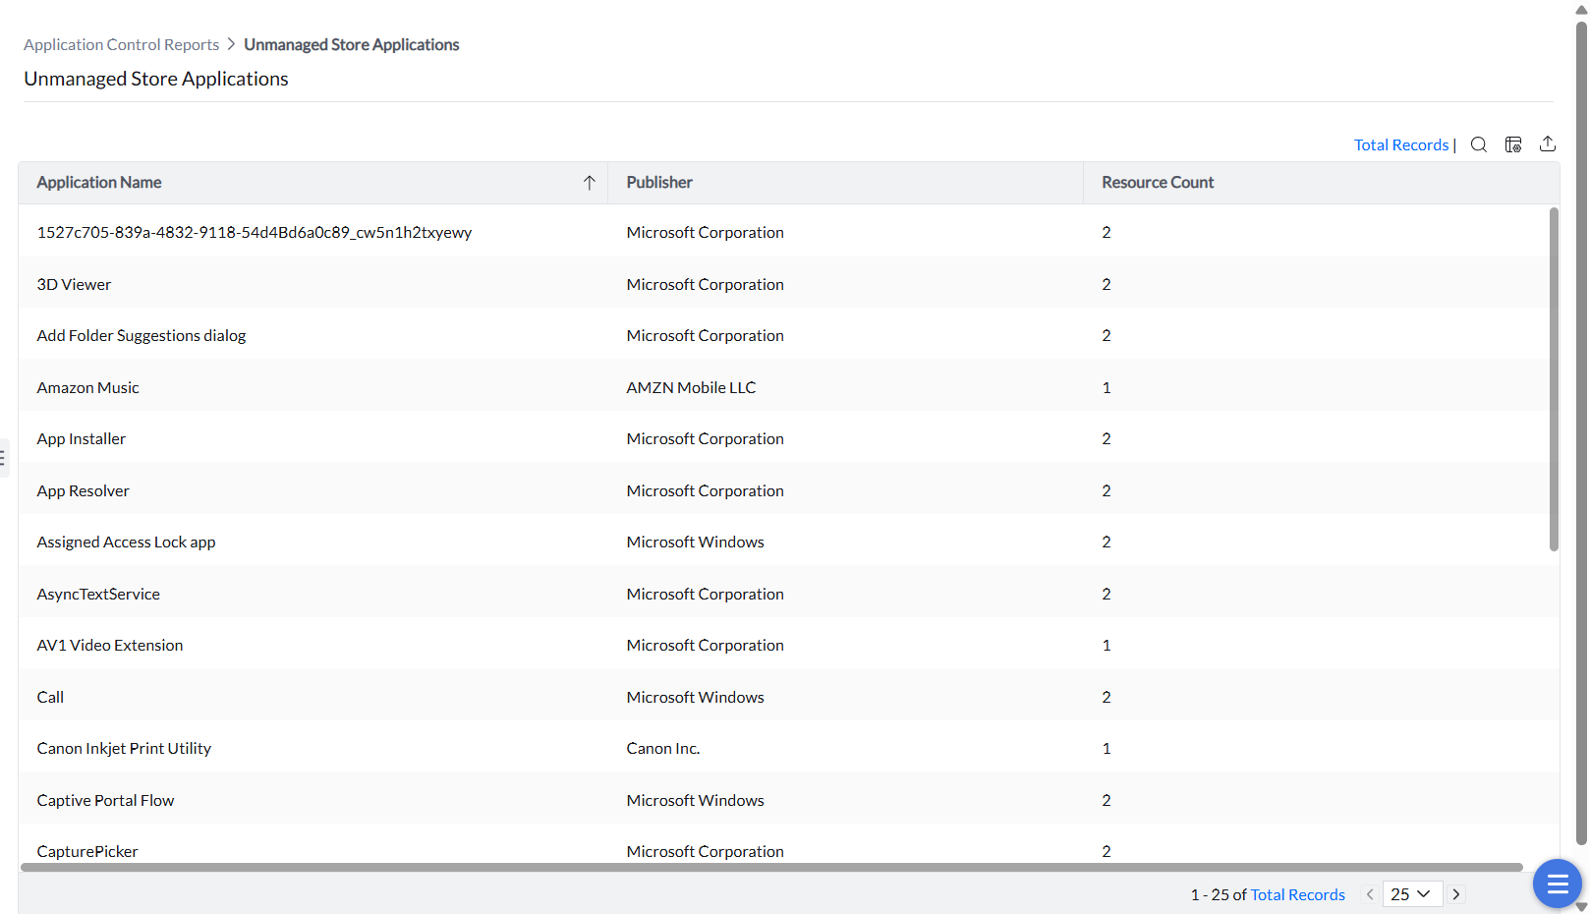Expand the collapsed left side panel handle
The width and height of the screenshot is (1590, 914).
(4, 458)
